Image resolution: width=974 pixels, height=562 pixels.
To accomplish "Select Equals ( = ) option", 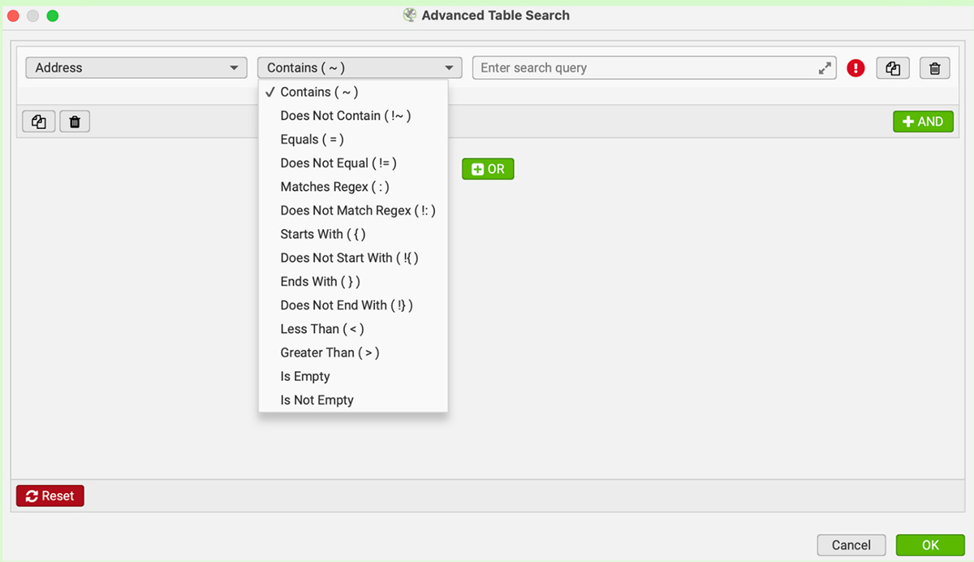I will 353,139.
